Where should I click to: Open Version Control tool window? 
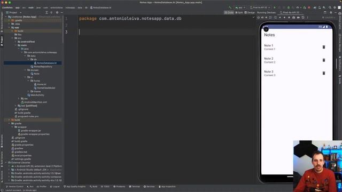coord(14,187)
